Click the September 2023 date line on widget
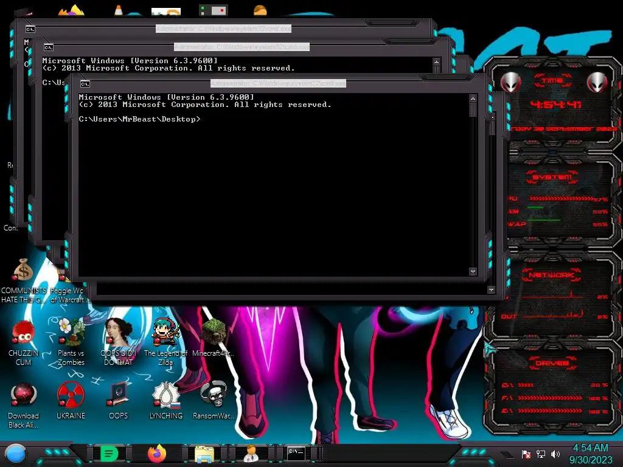Image resolution: width=623 pixels, height=467 pixels. (563, 129)
